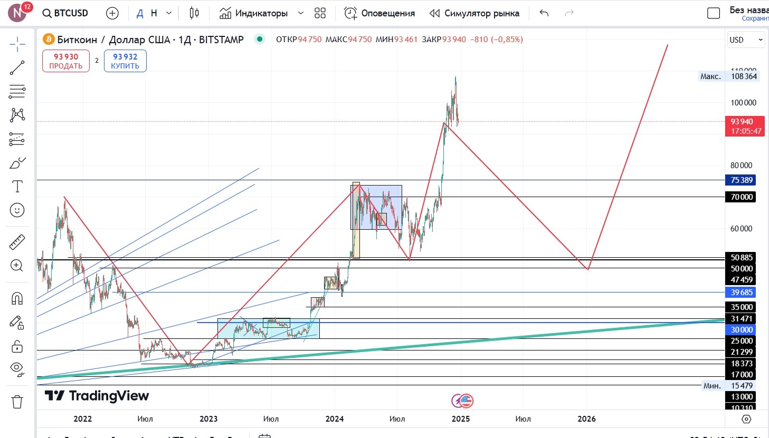The height and width of the screenshot is (438, 769).
Task: Click the 21 299 price label
Action: coord(742,352)
